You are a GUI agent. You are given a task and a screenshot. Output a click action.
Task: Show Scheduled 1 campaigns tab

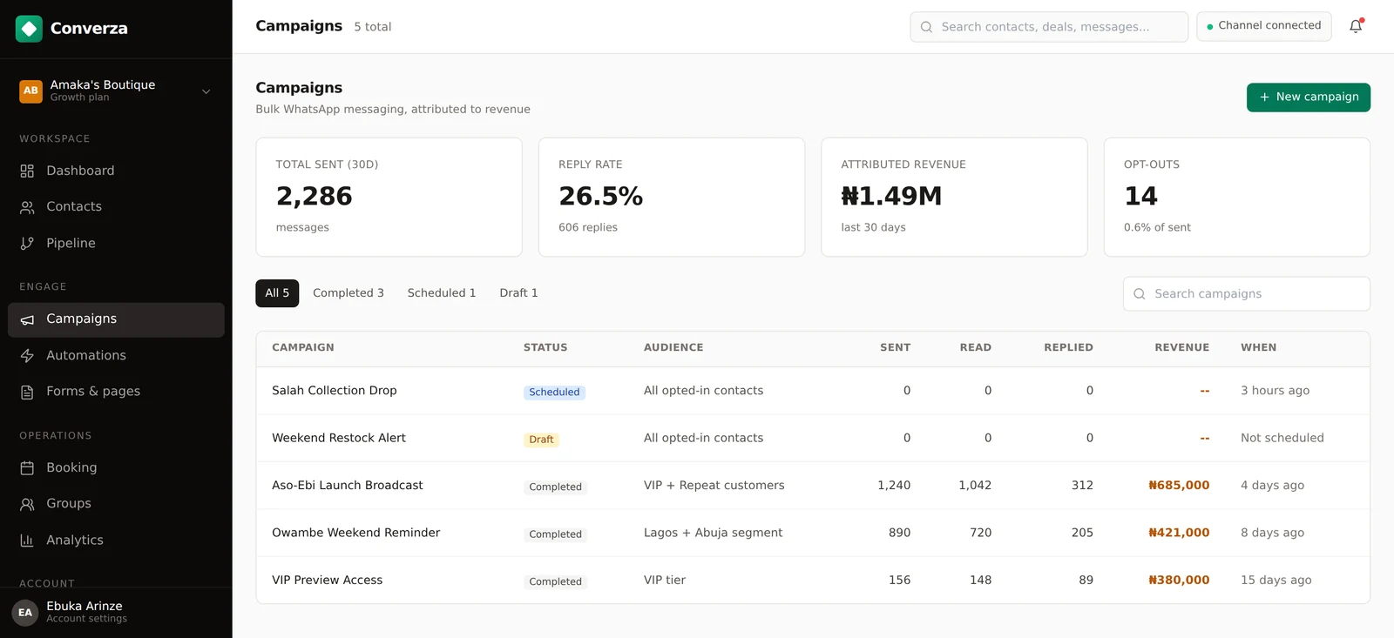442,293
